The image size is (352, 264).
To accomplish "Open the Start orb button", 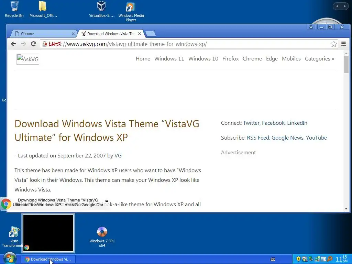I will click(10, 258).
